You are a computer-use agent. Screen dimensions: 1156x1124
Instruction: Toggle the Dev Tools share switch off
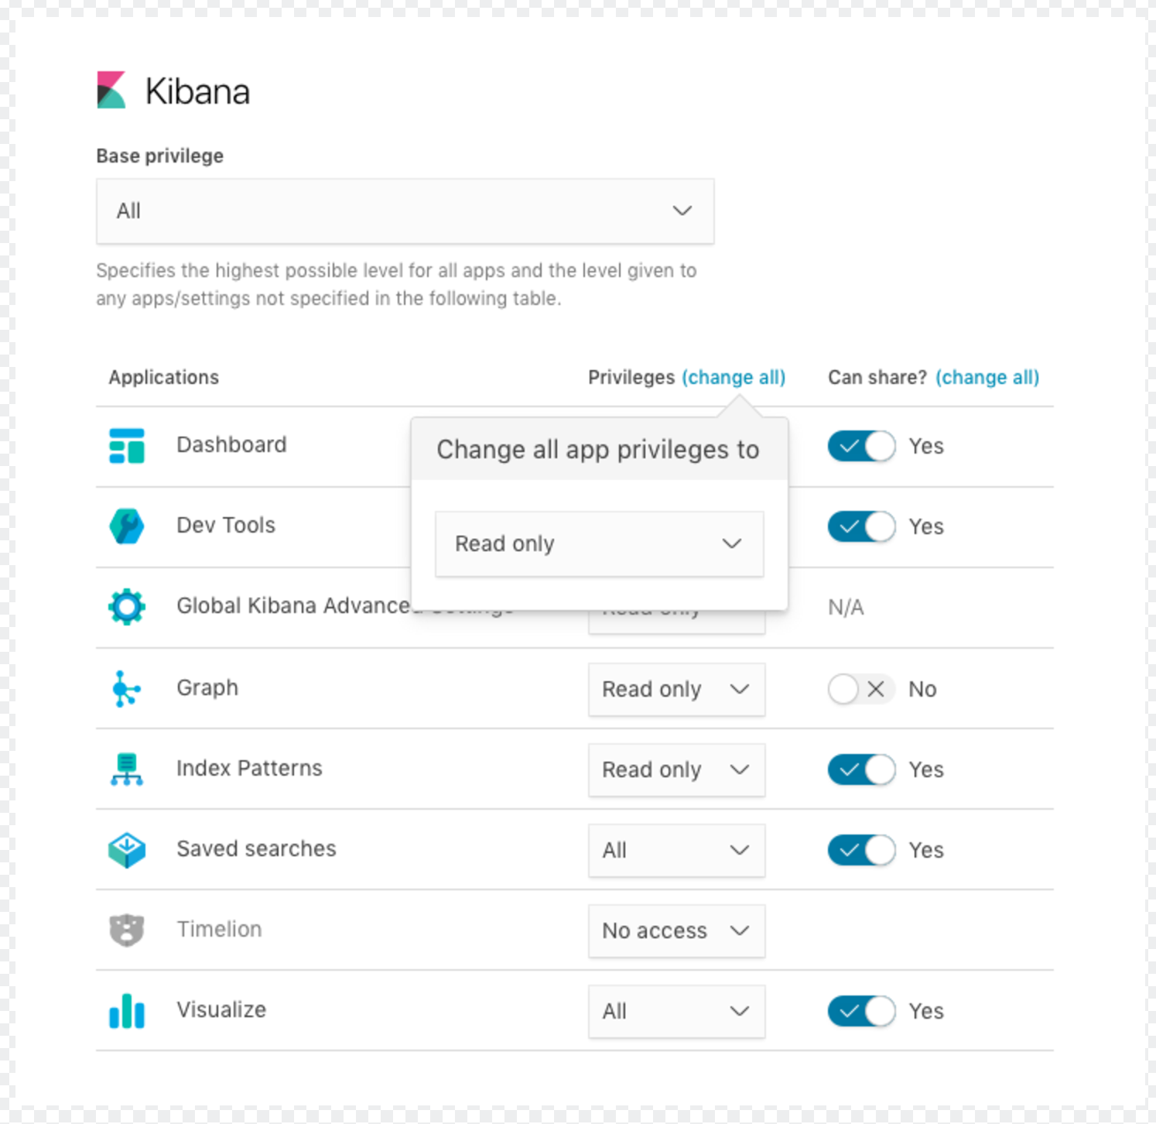[x=861, y=526]
